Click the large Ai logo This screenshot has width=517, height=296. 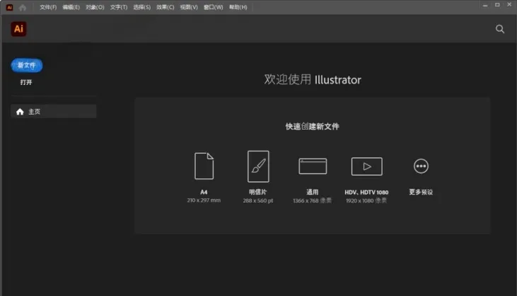(19, 29)
